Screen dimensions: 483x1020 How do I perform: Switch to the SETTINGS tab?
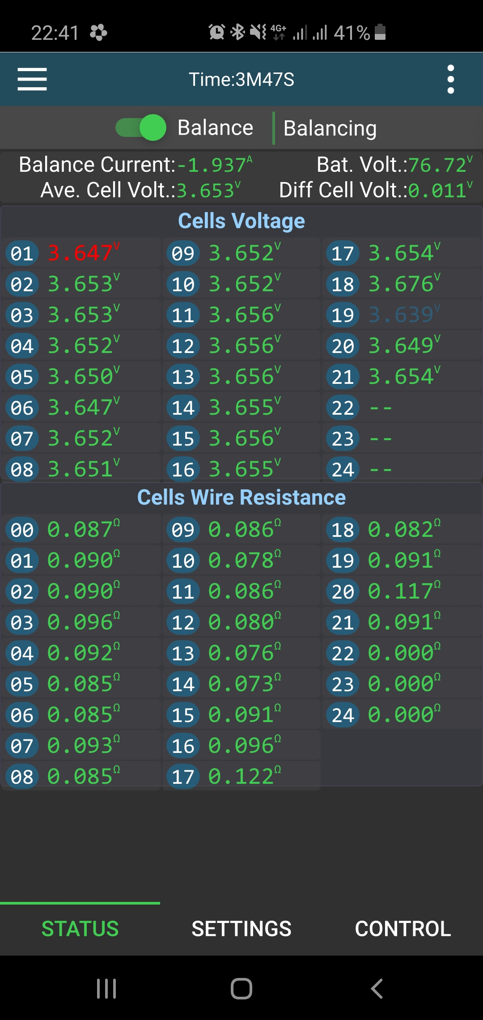241,929
